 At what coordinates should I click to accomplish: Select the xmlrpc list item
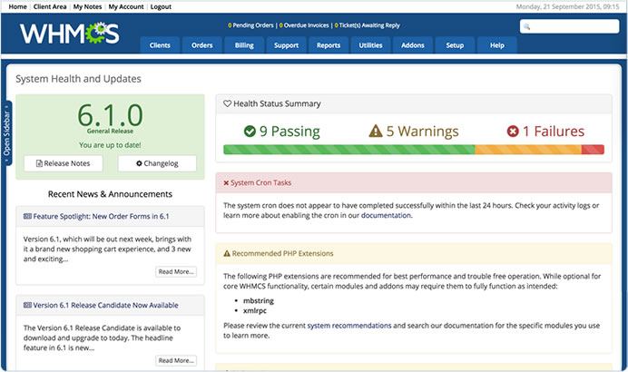pos(255,310)
